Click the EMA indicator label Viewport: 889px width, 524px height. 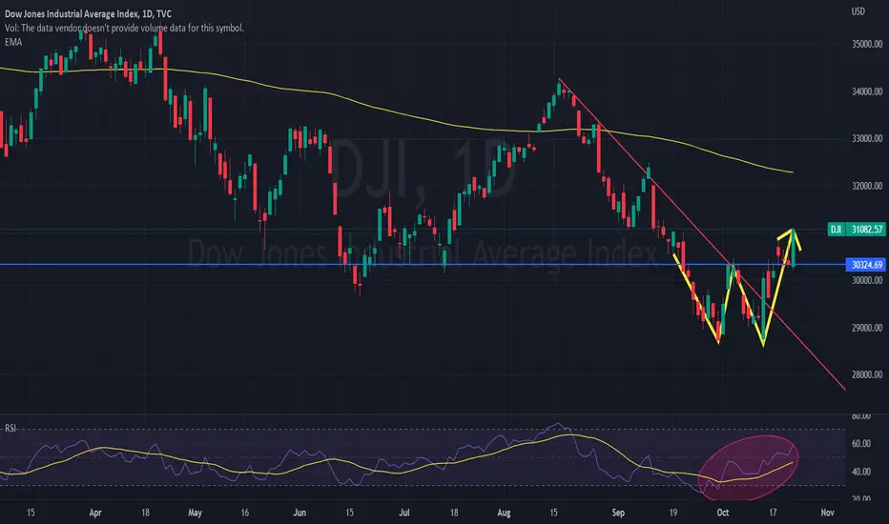[x=13, y=42]
